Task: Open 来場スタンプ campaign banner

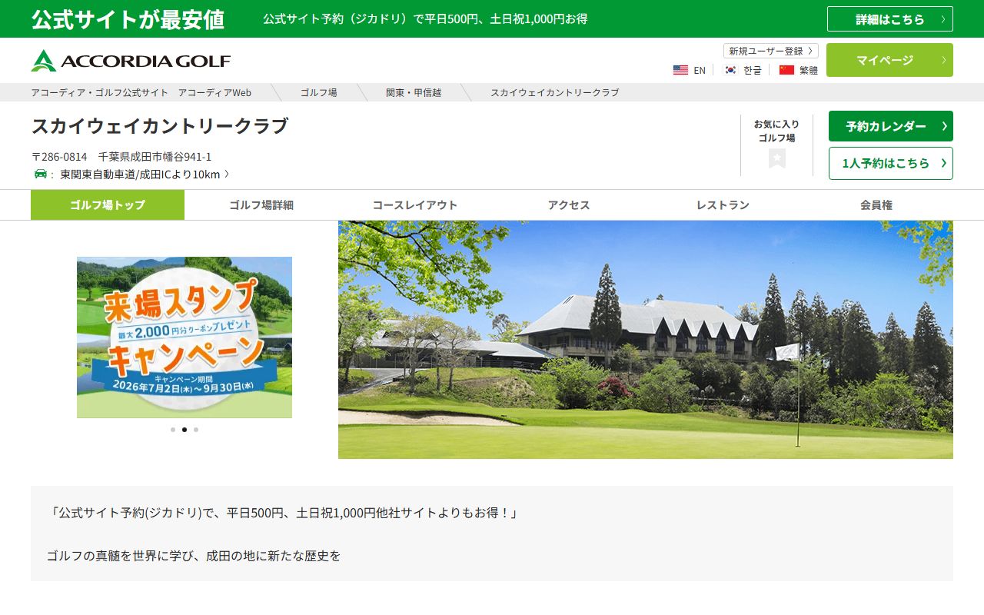Action: click(184, 337)
